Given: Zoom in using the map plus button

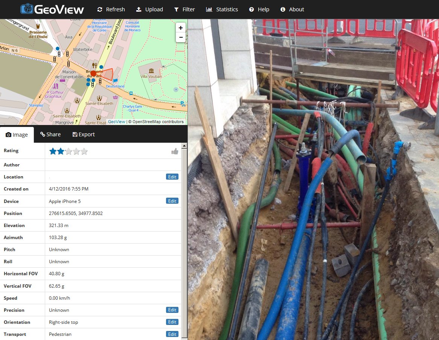Looking at the screenshot, I should [x=181, y=27].
